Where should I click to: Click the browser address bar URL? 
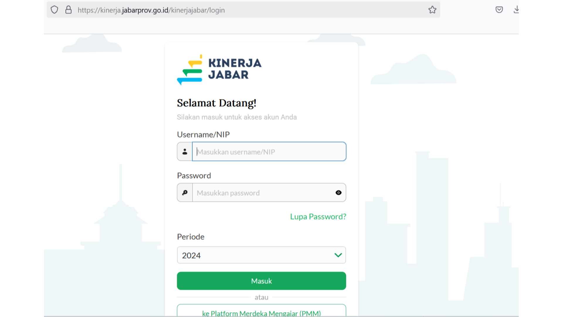click(x=151, y=10)
